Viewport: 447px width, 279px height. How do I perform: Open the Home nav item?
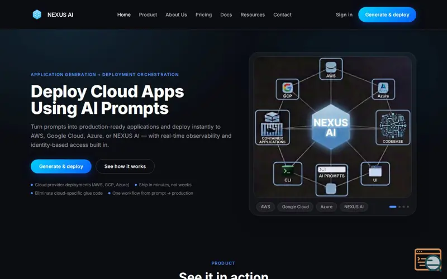click(x=123, y=15)
